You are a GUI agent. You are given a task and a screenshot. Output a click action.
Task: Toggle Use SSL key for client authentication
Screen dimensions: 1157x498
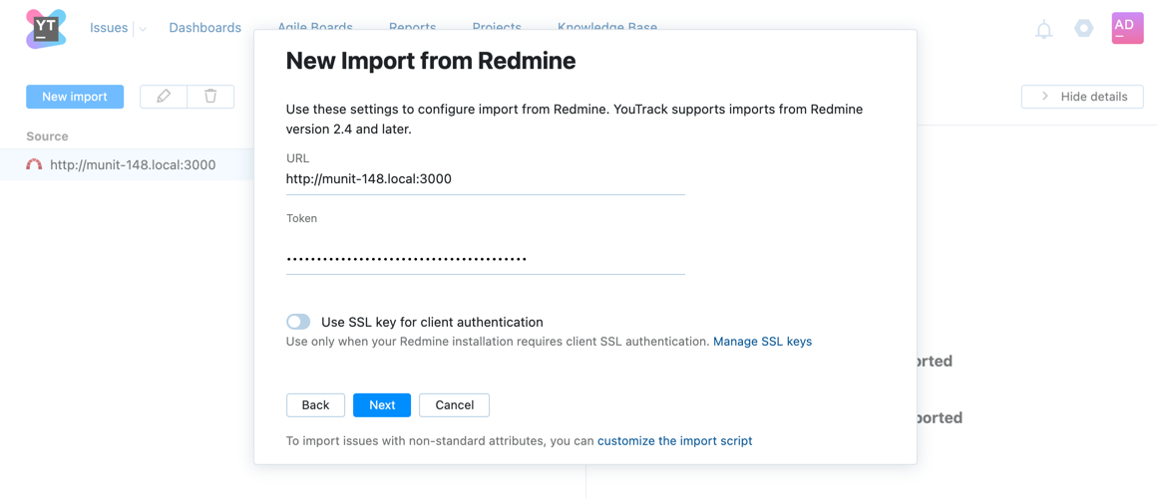[298, 322]
